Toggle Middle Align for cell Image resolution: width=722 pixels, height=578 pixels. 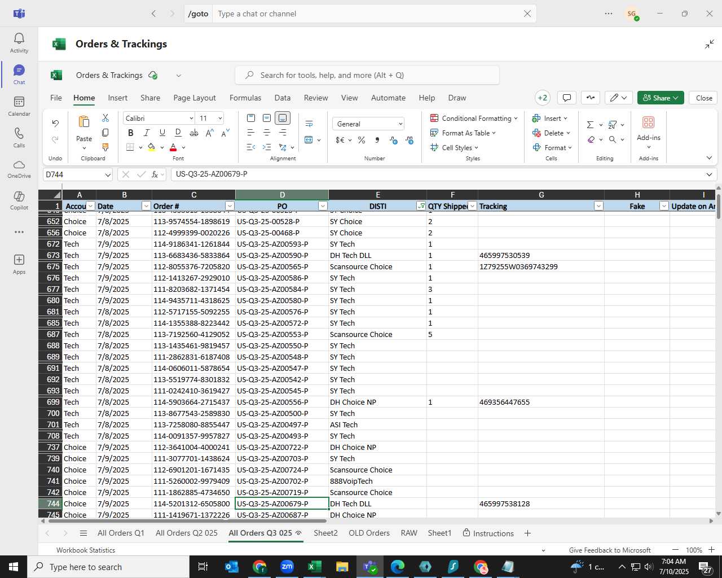point(267,118)
